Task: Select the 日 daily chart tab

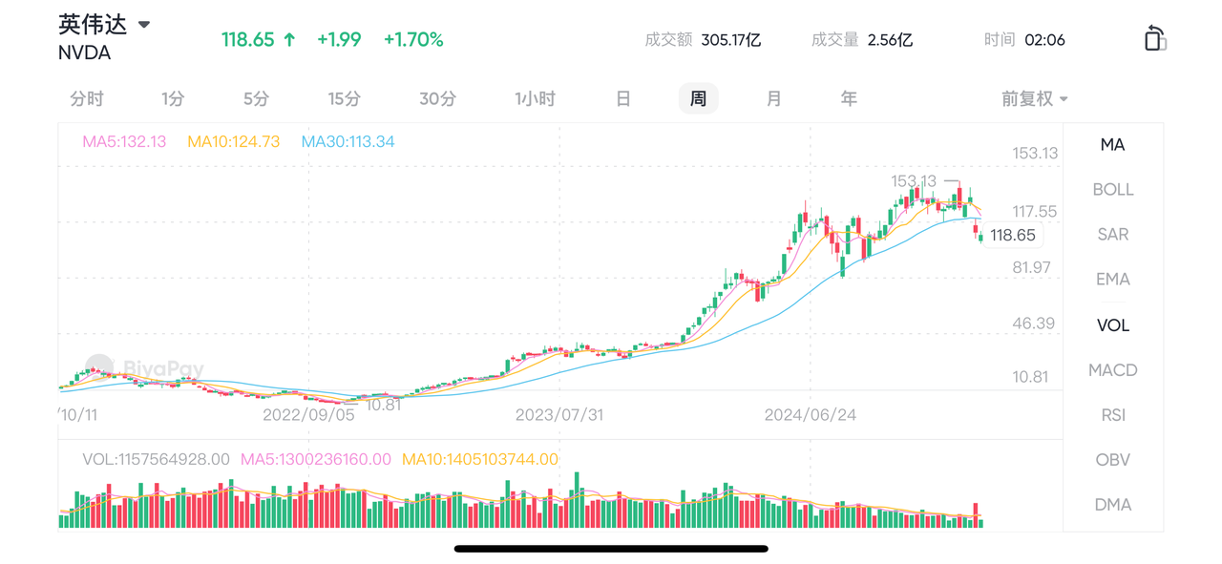Action: [622, 98]
